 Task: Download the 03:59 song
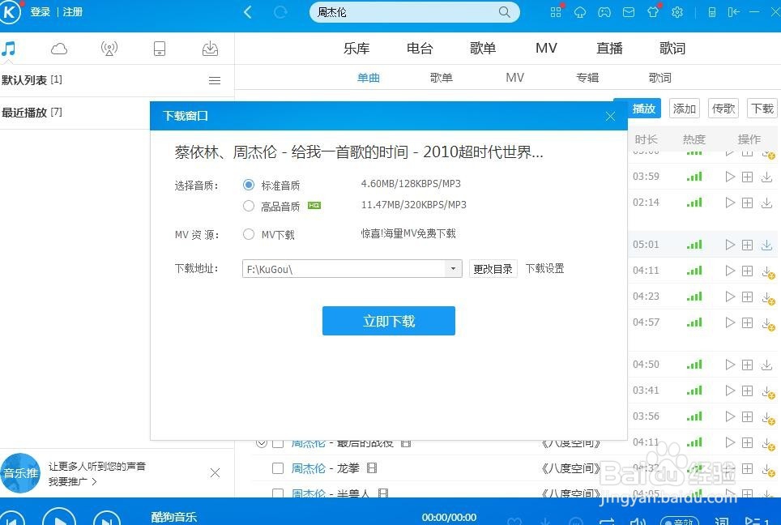pyautogui.click(x=766, y=177)
